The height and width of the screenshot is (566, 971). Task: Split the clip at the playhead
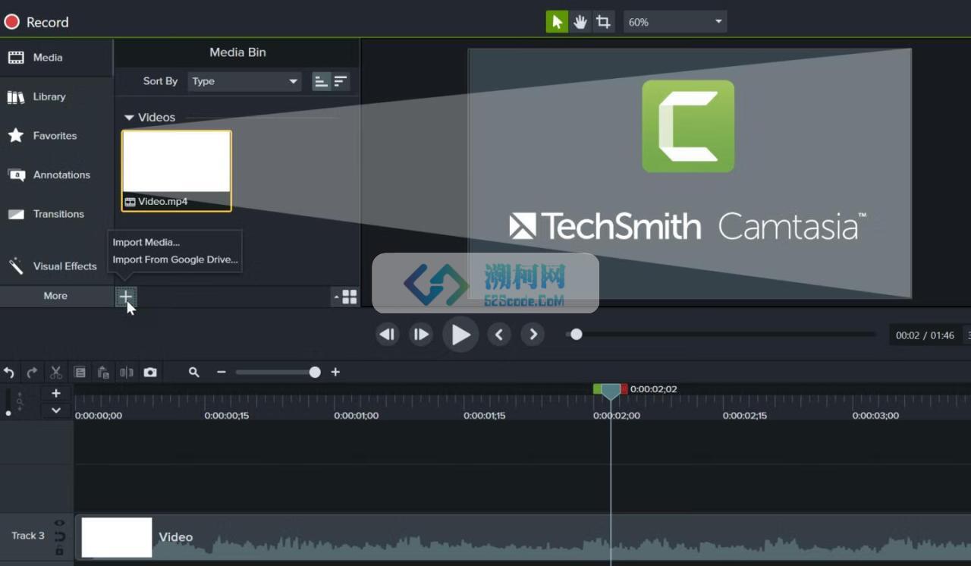[x=127, y=373]
